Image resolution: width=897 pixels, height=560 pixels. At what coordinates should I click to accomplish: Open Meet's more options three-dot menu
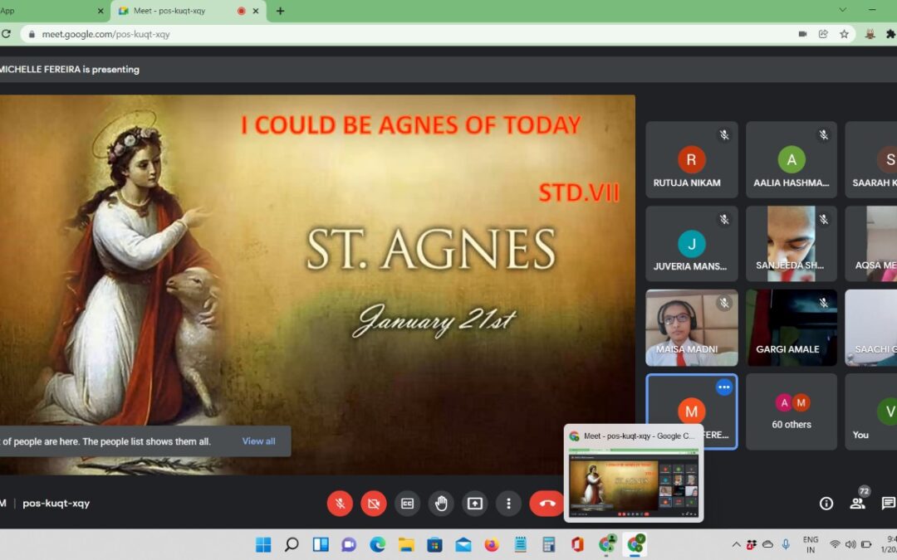click(x=508, y=504)
